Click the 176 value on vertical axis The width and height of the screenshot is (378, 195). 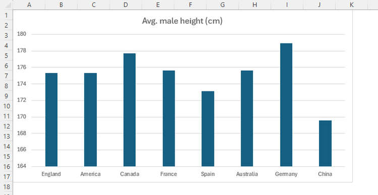[22, 67]
